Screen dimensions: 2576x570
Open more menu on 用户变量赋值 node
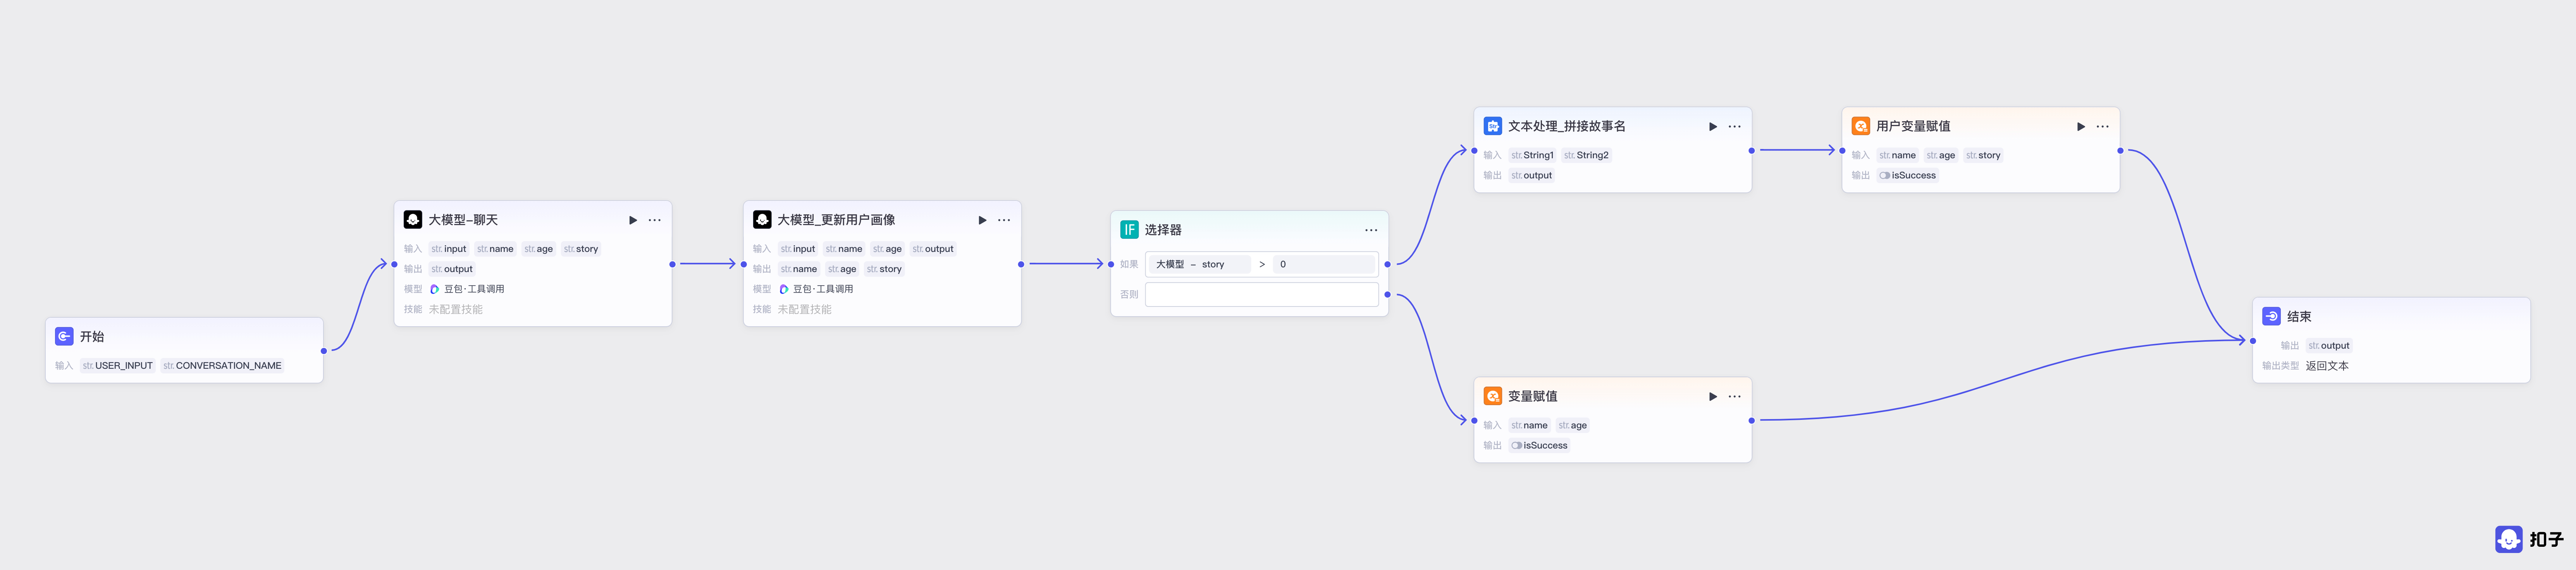pyautogui.click(x=2102, y=127)
